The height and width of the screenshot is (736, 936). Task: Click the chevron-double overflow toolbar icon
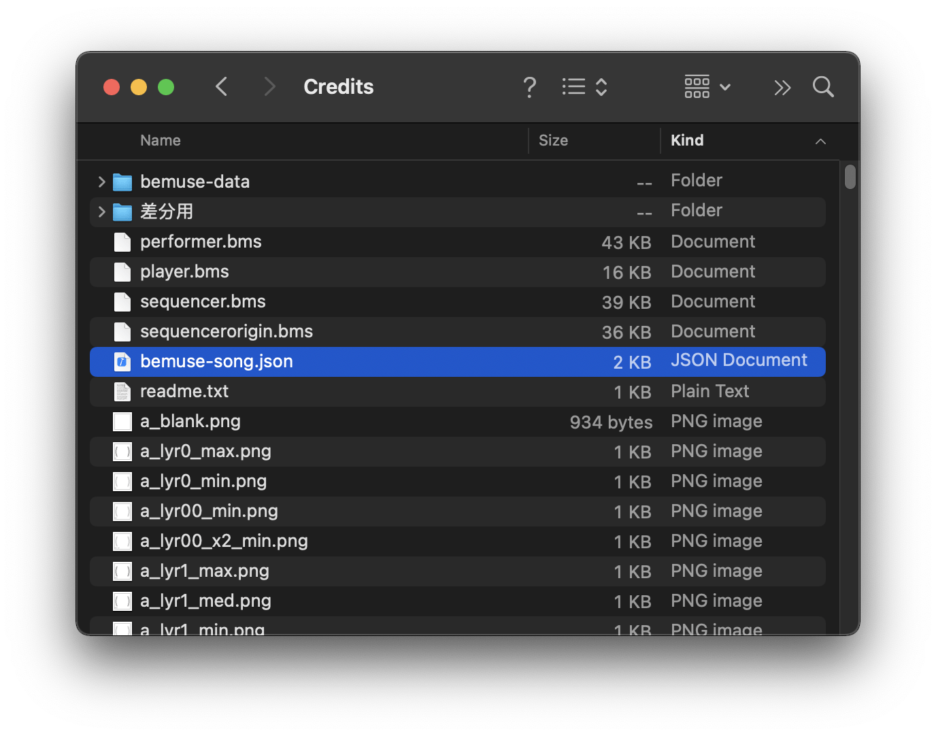point(782,87)
